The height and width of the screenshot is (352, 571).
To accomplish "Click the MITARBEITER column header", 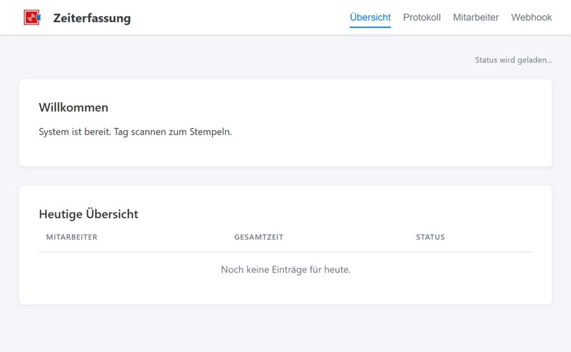I will tap(72, 237).
